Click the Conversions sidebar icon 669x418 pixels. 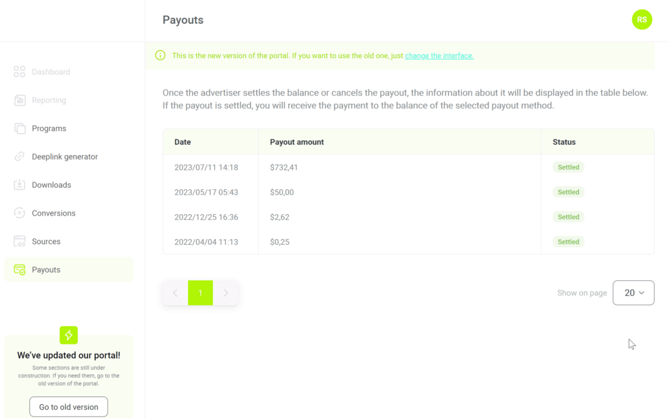[x=20, y=213]
